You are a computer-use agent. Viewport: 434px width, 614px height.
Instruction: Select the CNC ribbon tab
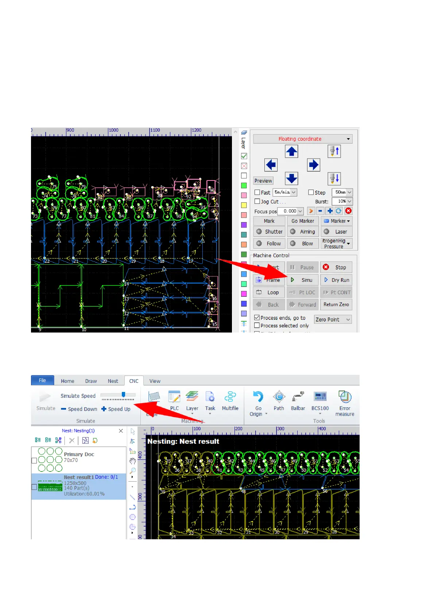[134, 381]
